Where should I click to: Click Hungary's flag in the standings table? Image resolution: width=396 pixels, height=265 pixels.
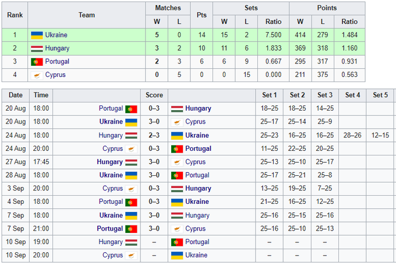(x=37, y=48)
